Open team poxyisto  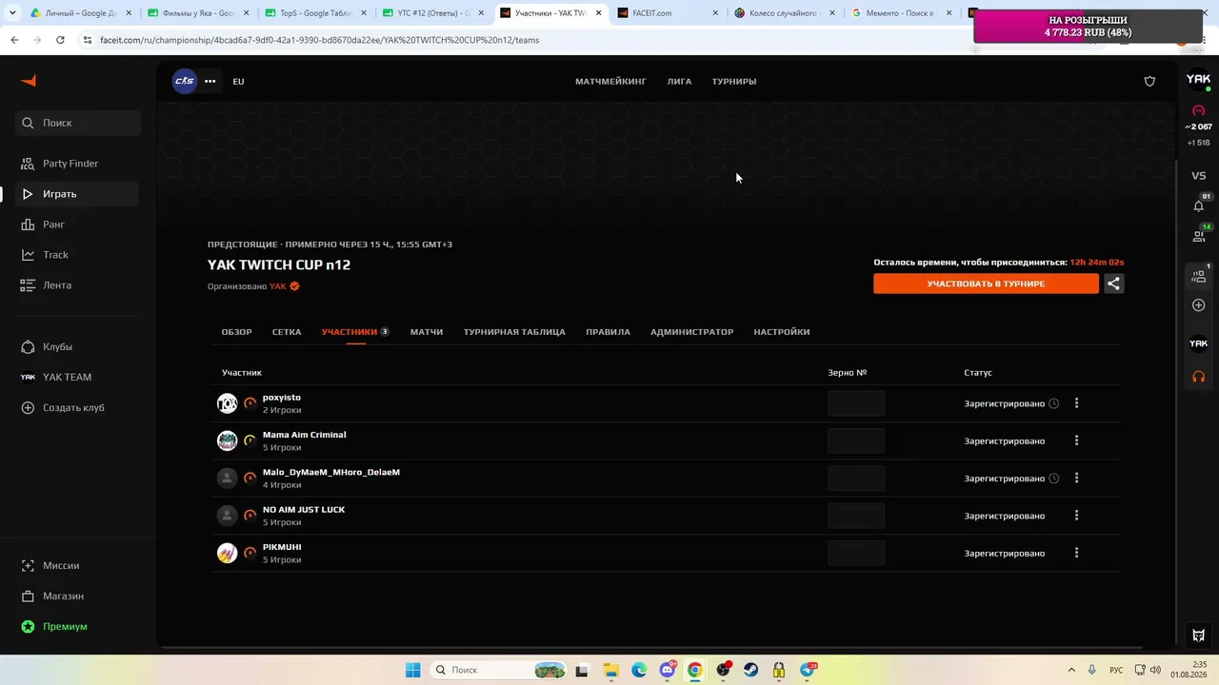pyautogui.click(x=282, y=398)
